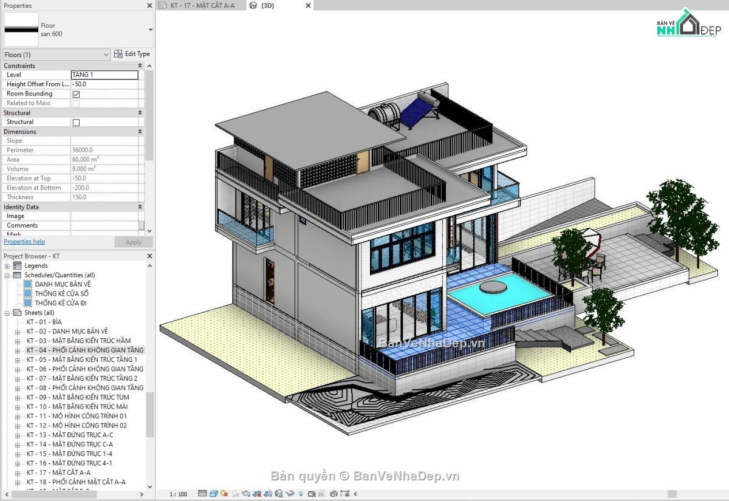Collapse the Schedules/Quantities tree node

click(7, 275)
